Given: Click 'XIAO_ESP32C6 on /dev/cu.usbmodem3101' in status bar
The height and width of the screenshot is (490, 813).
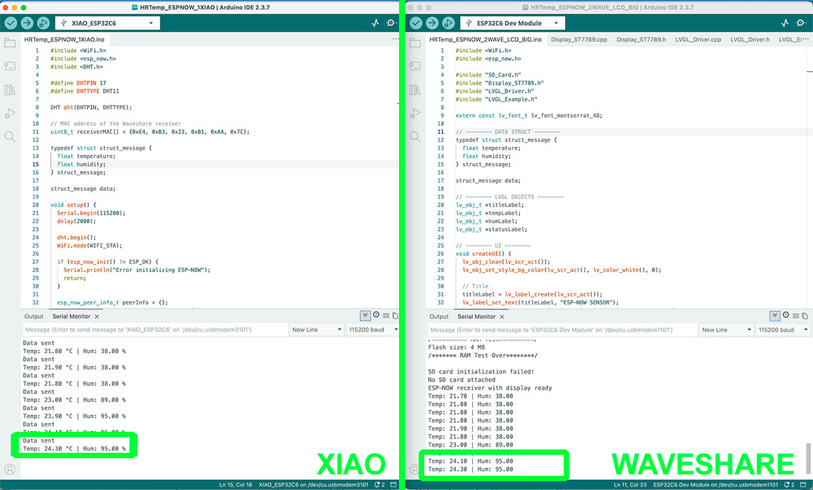Looking at the screenshot, I should (314, 485).
